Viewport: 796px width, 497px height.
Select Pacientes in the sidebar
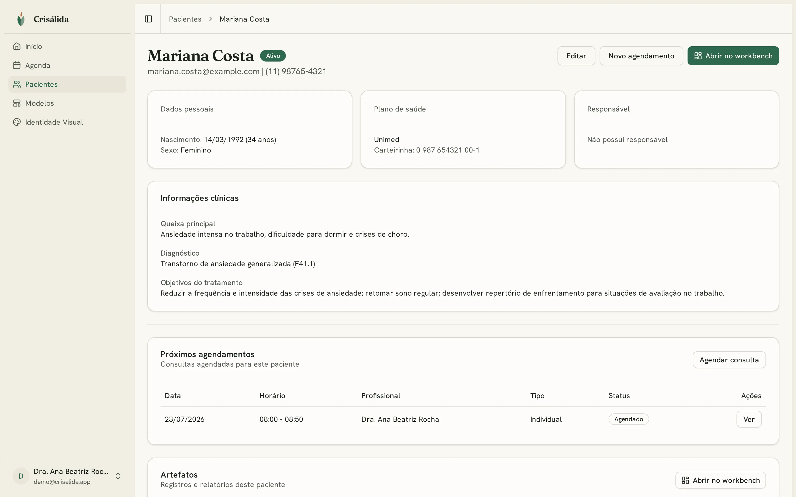coord(67,84)
